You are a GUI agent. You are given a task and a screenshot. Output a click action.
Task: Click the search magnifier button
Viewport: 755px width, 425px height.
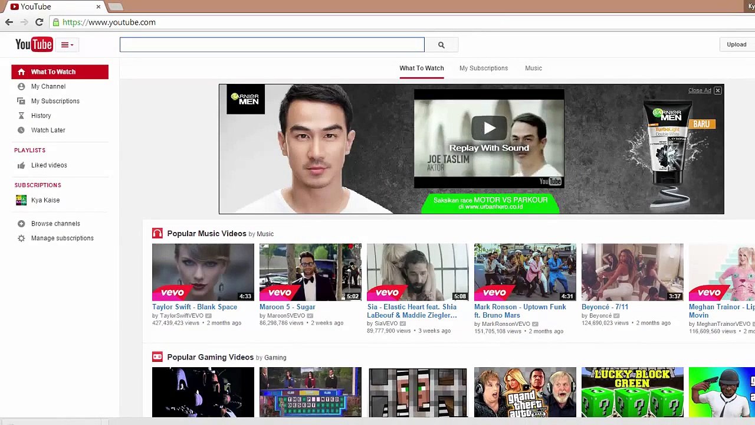(x=441, y=45)
